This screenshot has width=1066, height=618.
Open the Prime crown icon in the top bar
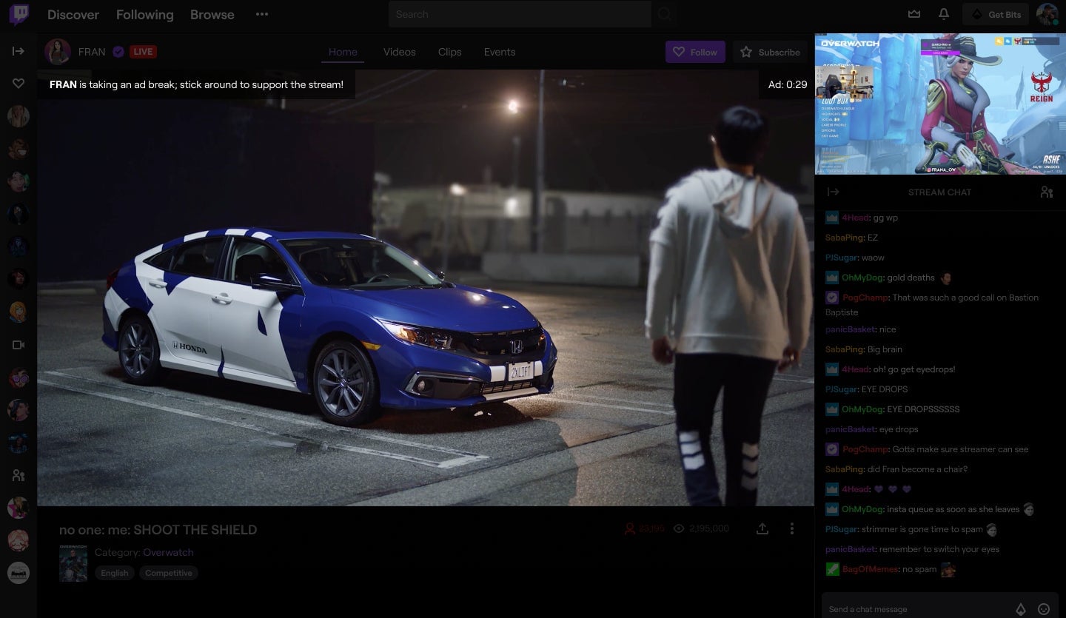click(914, 14)
